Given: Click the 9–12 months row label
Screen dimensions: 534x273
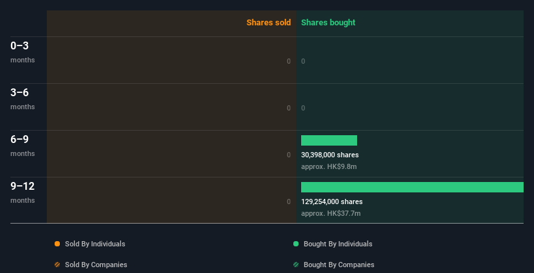Looking at the screenshot, I should [23, 192].
